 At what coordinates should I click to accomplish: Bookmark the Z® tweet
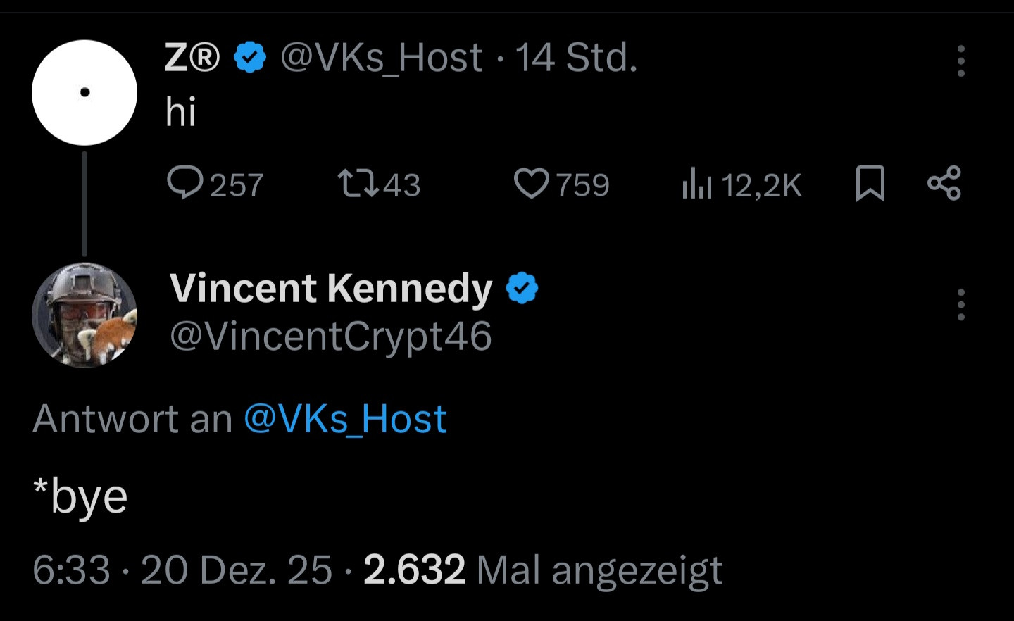click(x=870, y=183)
